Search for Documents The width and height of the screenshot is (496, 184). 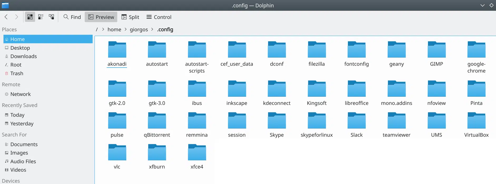48,144
